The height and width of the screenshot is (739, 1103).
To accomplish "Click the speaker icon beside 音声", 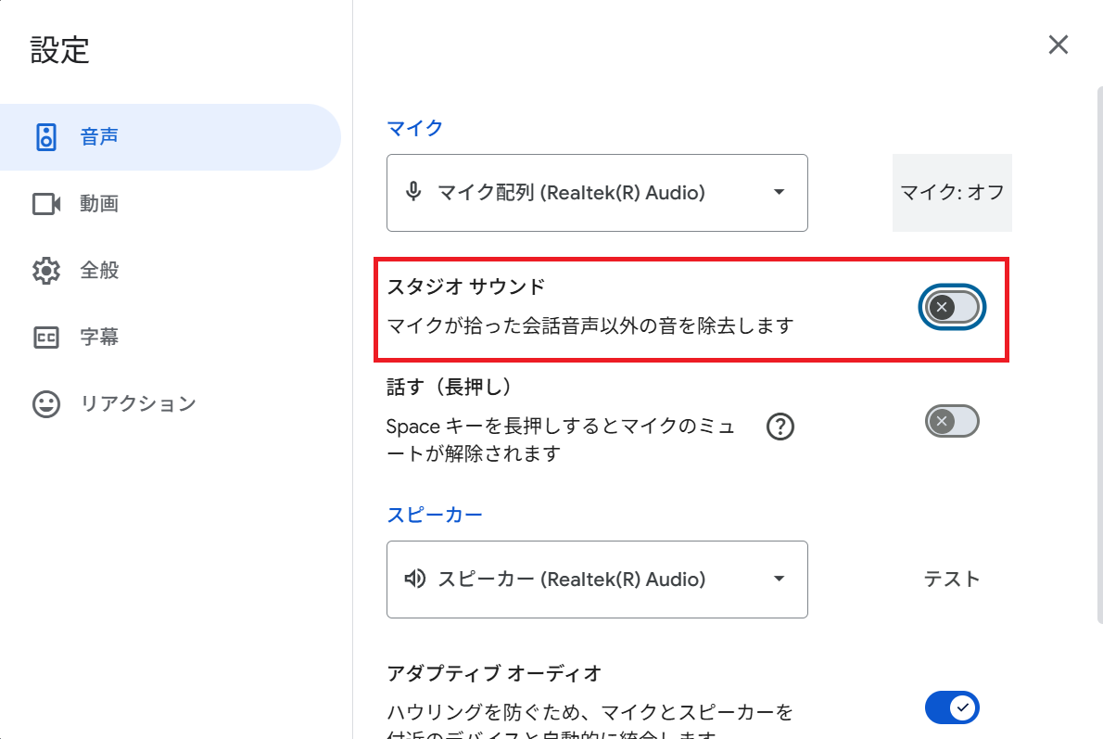I will (x=46, y=137).
